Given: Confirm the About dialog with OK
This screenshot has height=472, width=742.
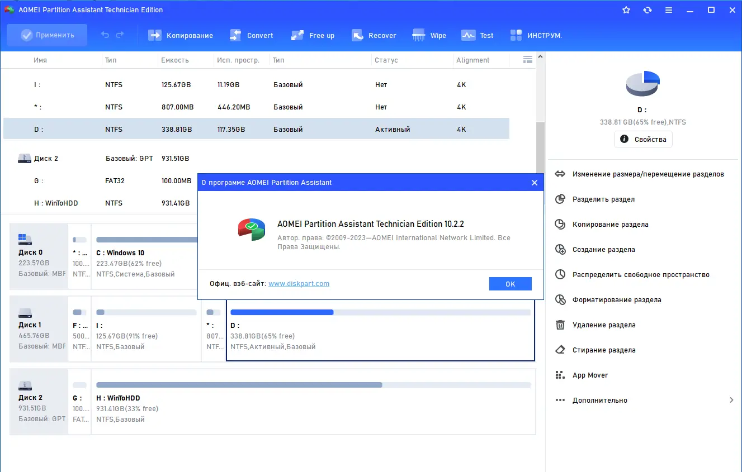Looking at the screenshot, I should point(510,284).
